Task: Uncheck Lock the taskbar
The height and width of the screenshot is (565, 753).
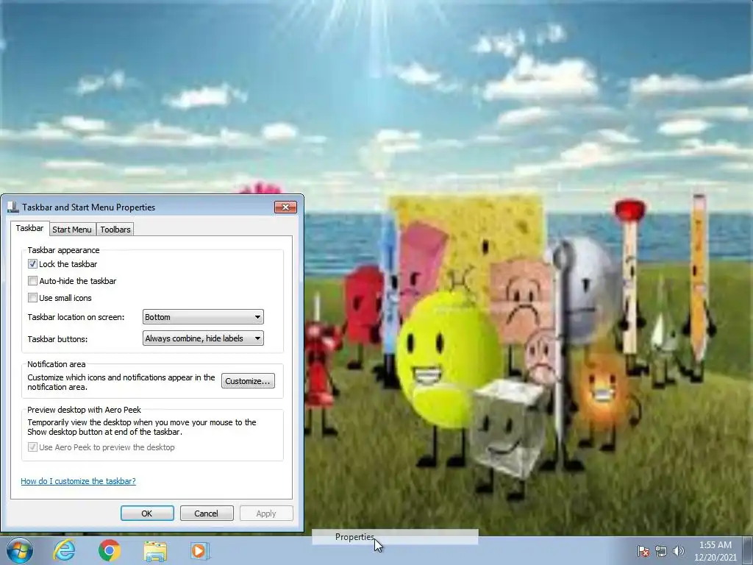Action: [x=32, y=264]
